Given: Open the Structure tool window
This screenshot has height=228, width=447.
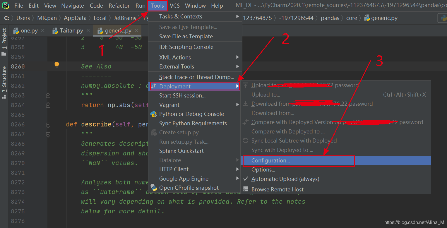Looking at the screenshot, I should point(4,83).
